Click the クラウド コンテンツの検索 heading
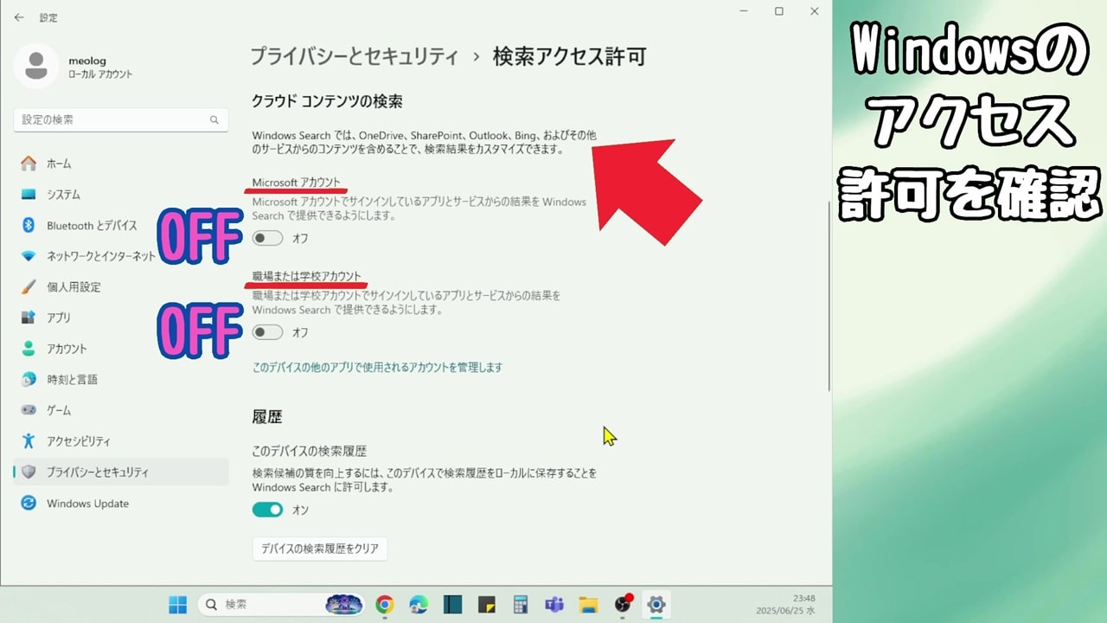This screenshot has height=623, width=1107. pos(327,101)
